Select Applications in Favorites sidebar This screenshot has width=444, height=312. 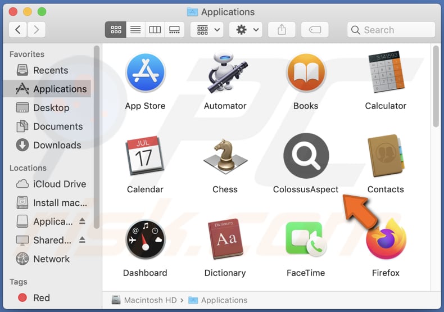point(48,89)
